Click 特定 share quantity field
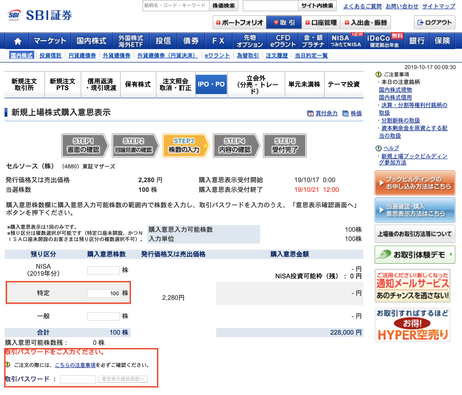The width and height of the screenshot is (462, 395). [103, 293]
